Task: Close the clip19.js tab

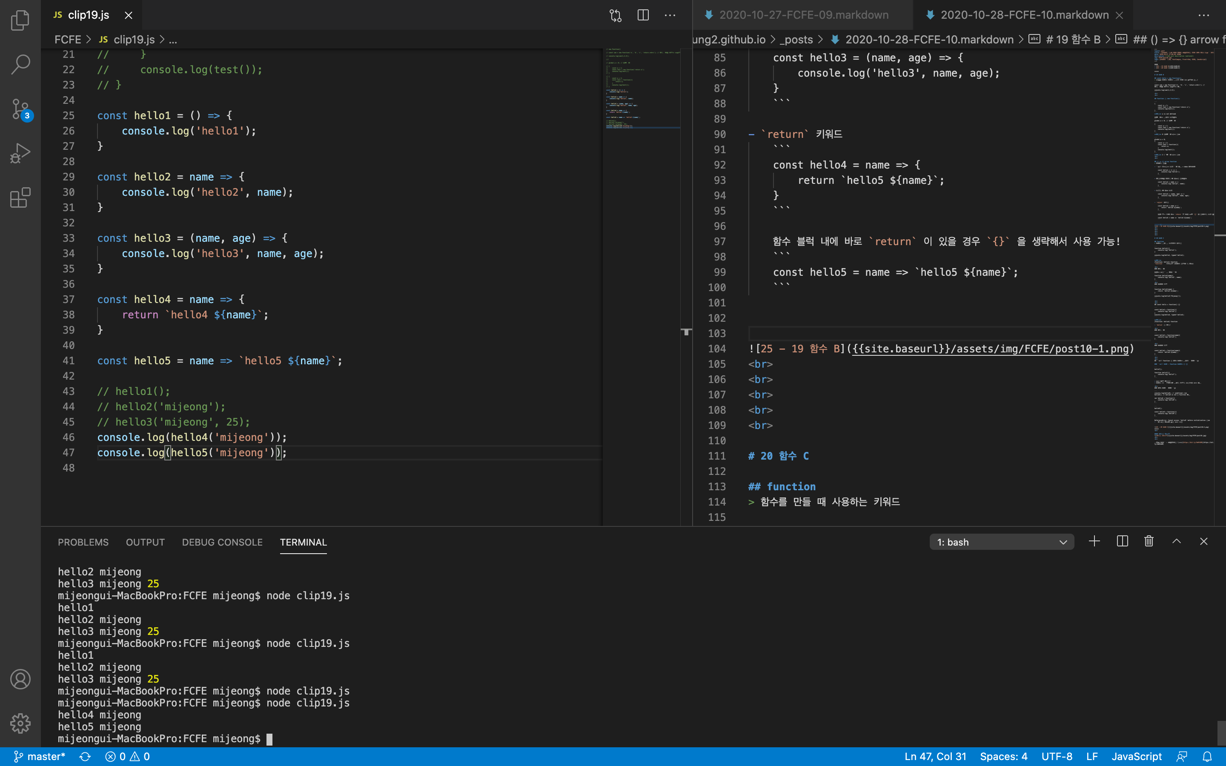Action: coord(129,15)
